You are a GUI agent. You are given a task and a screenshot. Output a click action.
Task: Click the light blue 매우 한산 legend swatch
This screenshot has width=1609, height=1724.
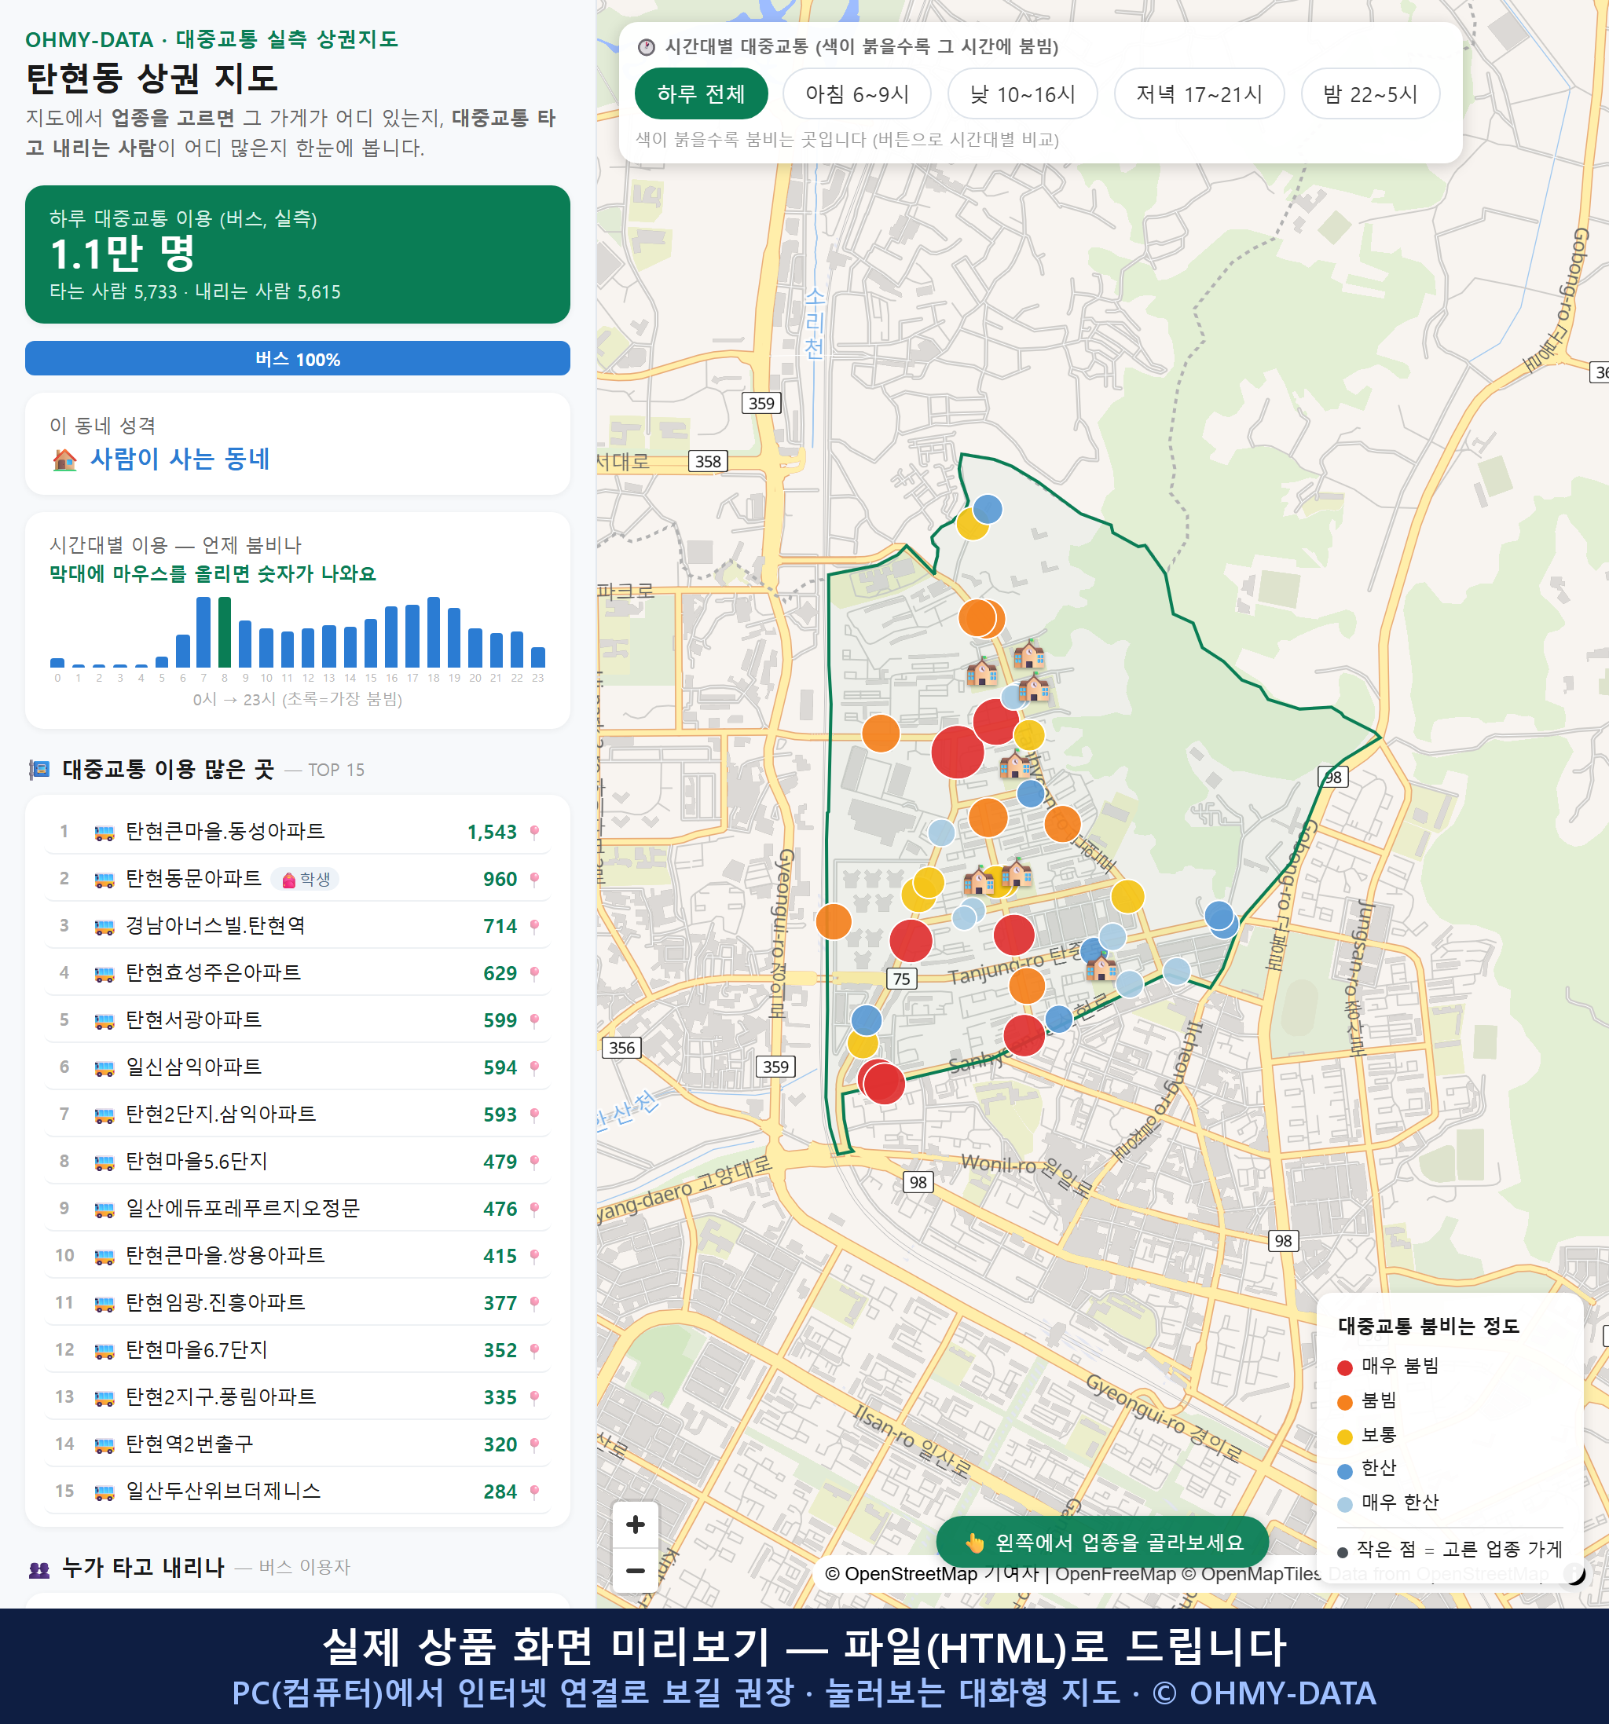(1344, 1505)
